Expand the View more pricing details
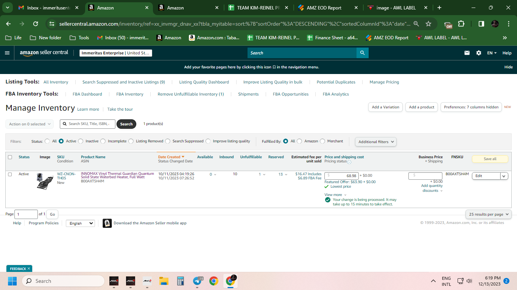Image resolution: width=517 pixels, height=290 pixels. tap(335, 195)
